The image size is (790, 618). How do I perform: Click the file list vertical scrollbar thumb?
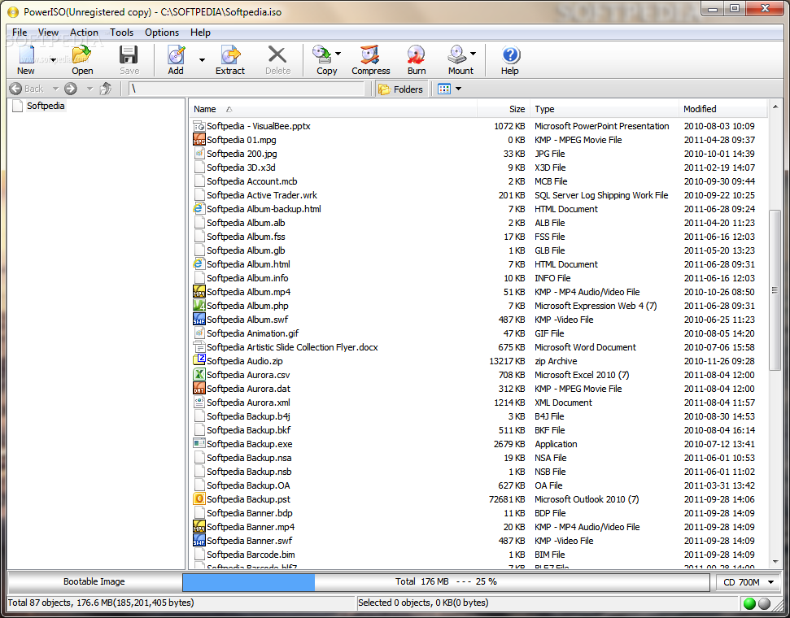point(775,290)
